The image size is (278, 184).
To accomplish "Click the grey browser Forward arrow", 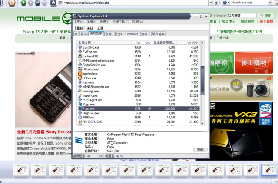I will (x=31, y=3).
